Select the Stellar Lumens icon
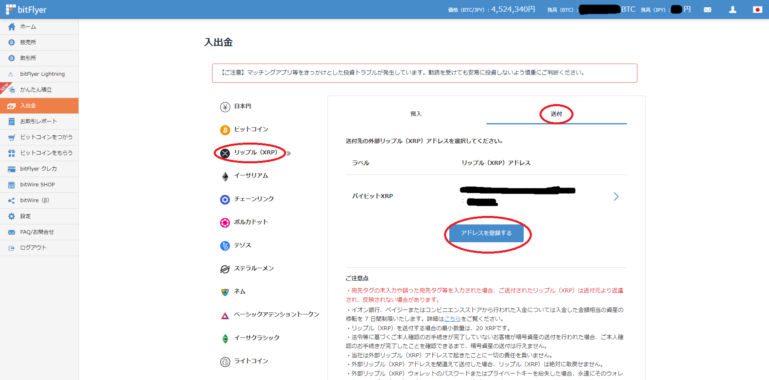Viewport: 769px width, 380px height. (x=225, y=269)
